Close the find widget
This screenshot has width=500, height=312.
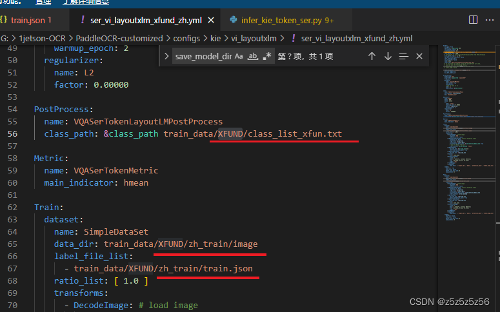coord(419,57)
